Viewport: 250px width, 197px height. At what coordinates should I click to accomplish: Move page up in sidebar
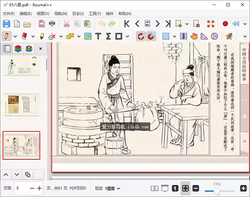[x=6, y=174]
